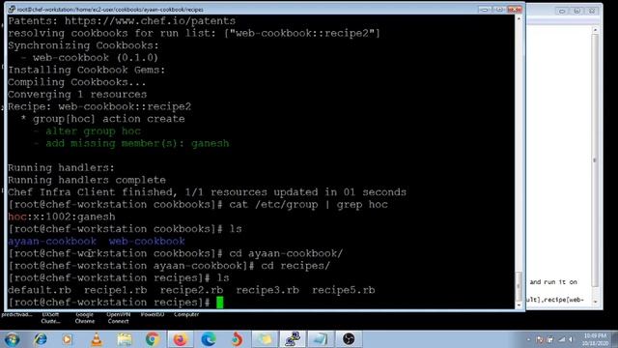Switch to Firefox on the taskbar
Viewport: 618px width, 348px height.
(x=181, y=339)
